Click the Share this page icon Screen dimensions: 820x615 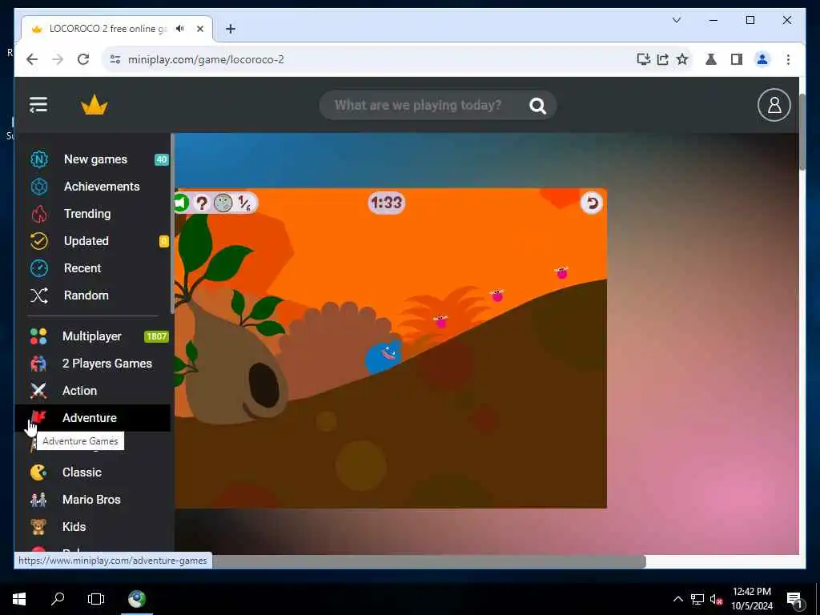pyautogui.click(x=662, y=59)
